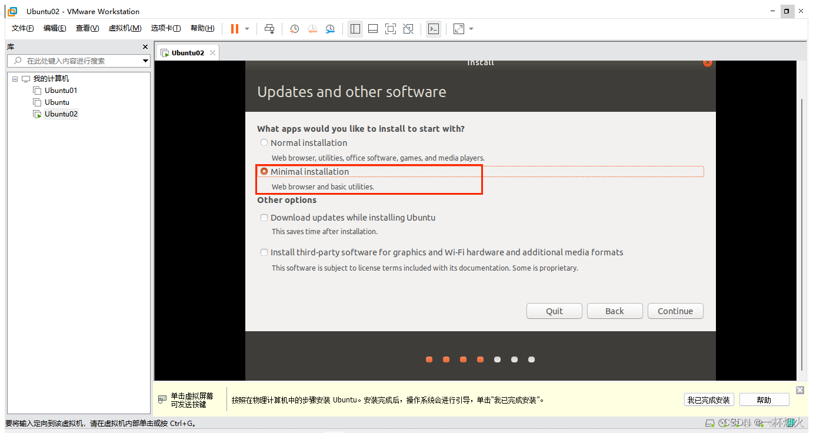Click the Quit button
Image resolution: width=813 pixels, height=433 pixels.
(x=554, y=311)
